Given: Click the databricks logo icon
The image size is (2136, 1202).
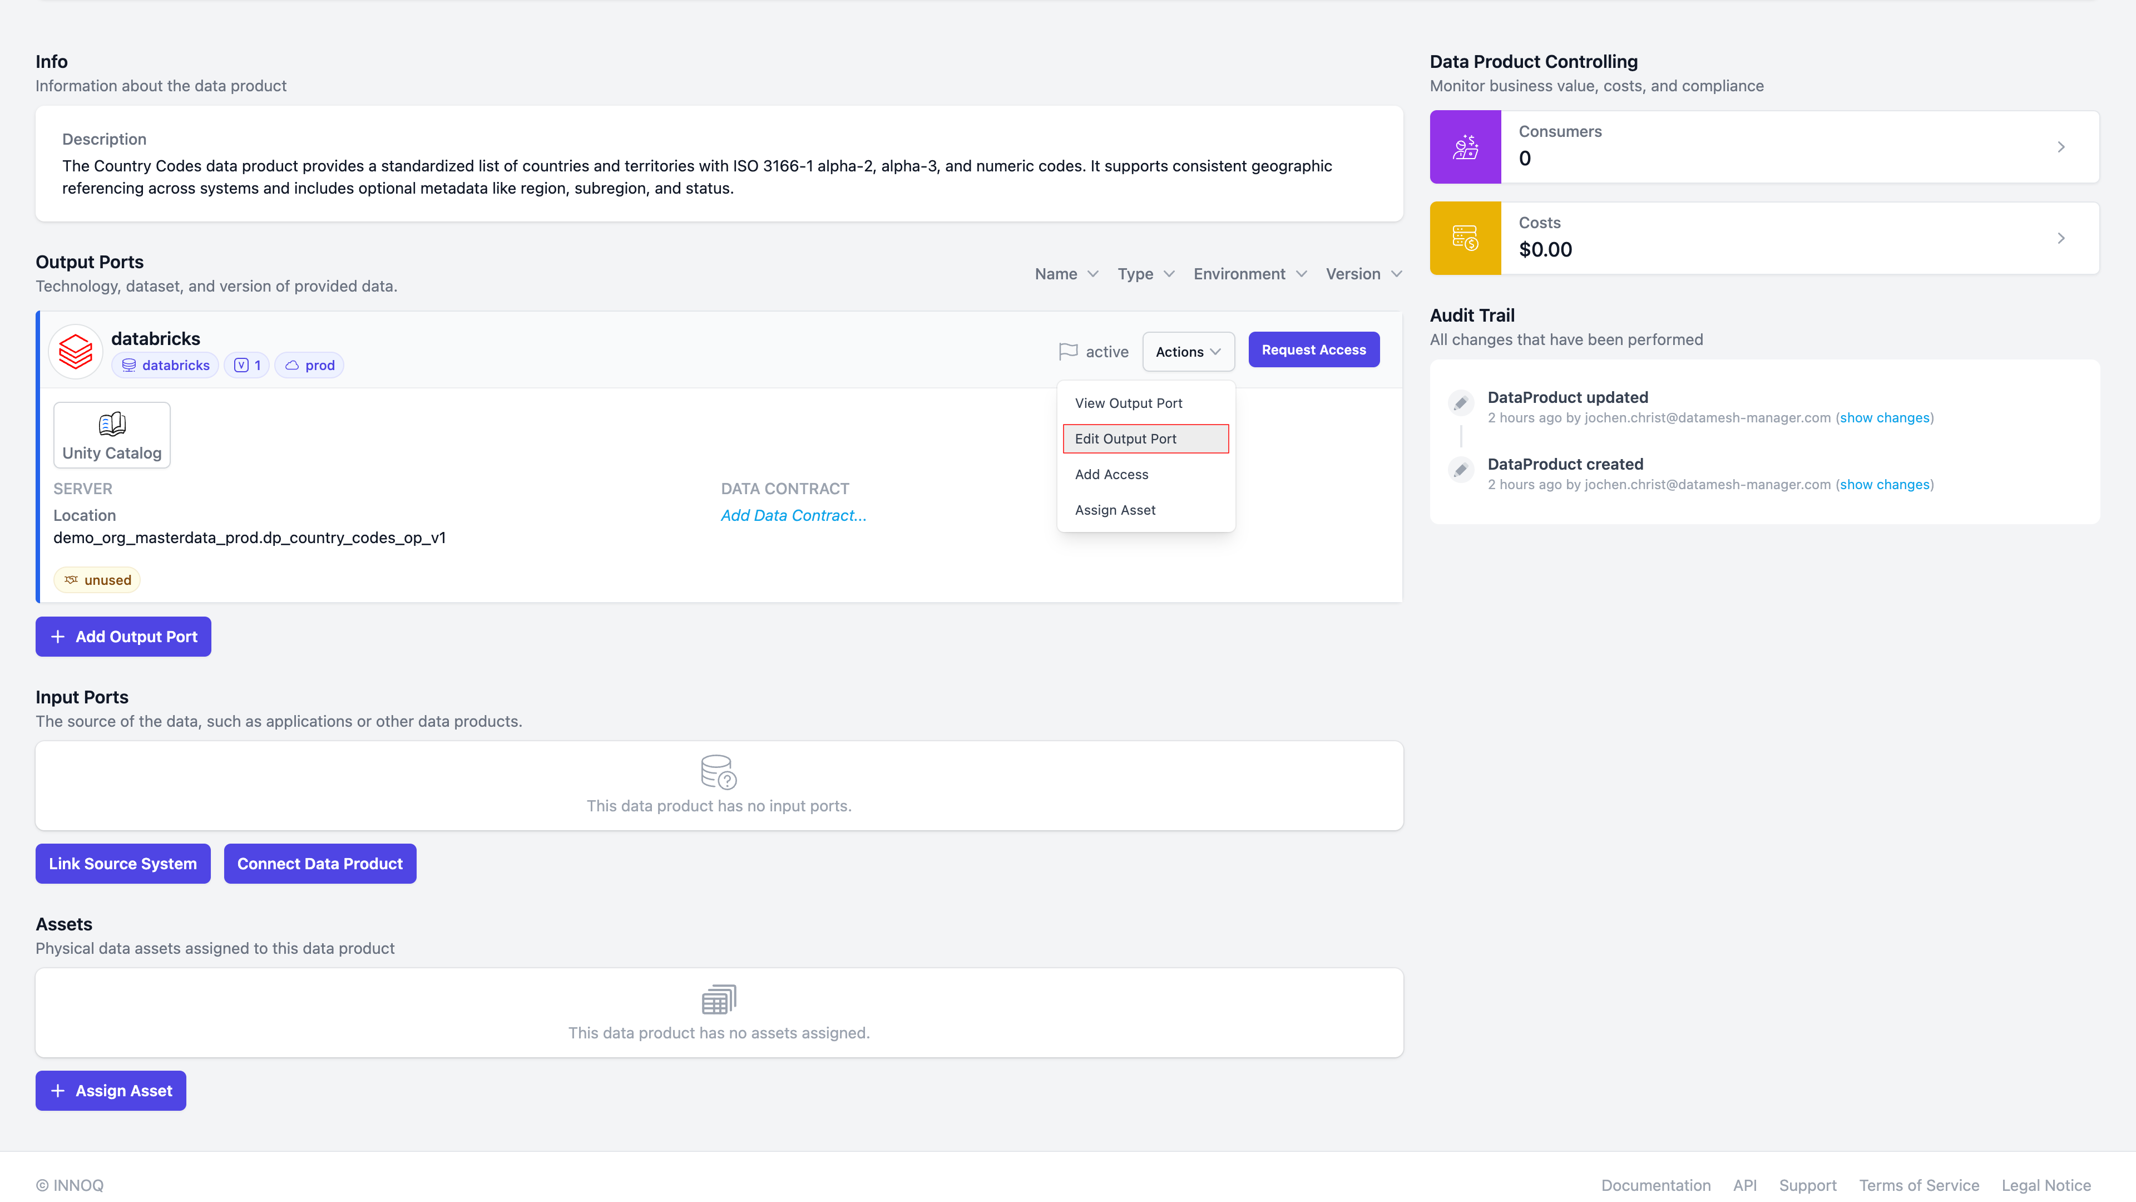Looking at the screenshot, I should tap(76, 352).
